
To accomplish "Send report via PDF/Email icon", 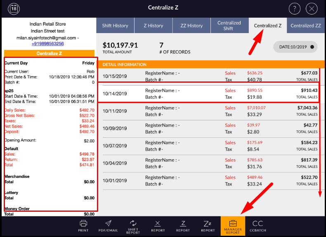I will [108, 225].
